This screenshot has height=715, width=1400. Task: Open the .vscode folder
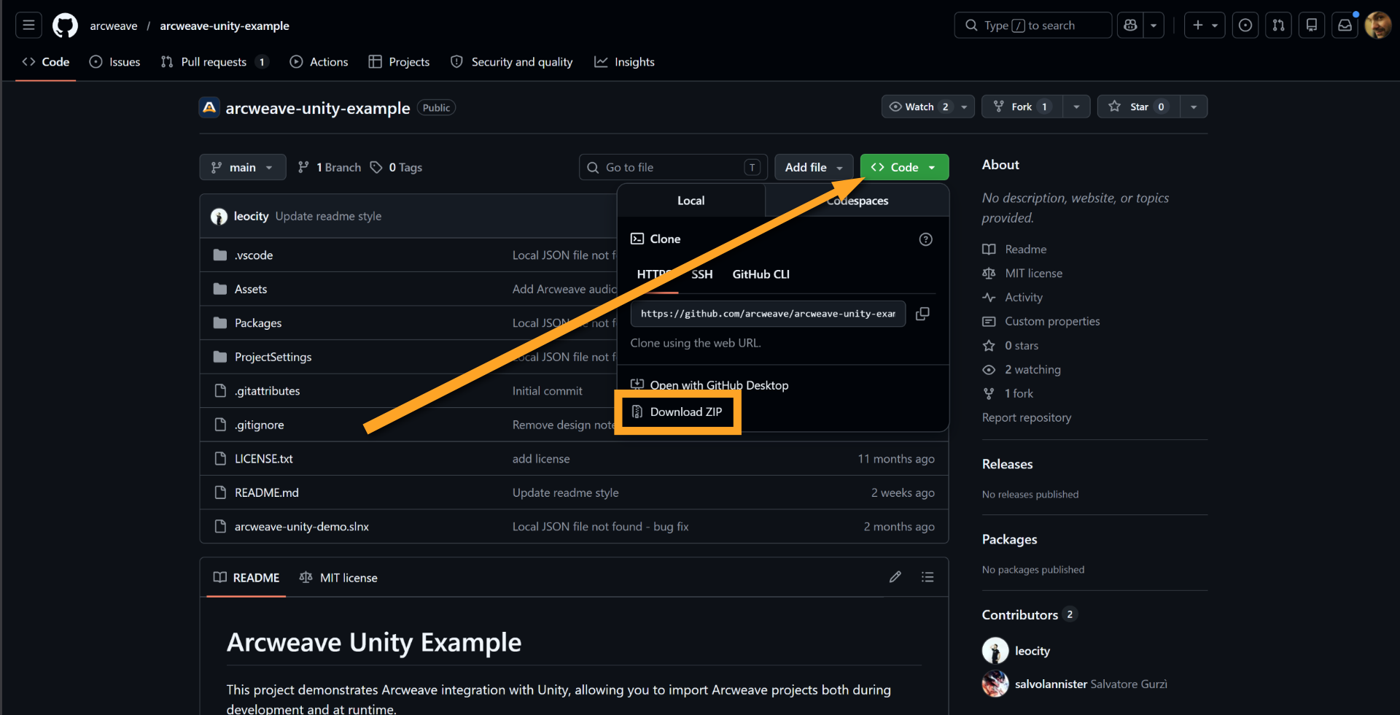point(254,255)
